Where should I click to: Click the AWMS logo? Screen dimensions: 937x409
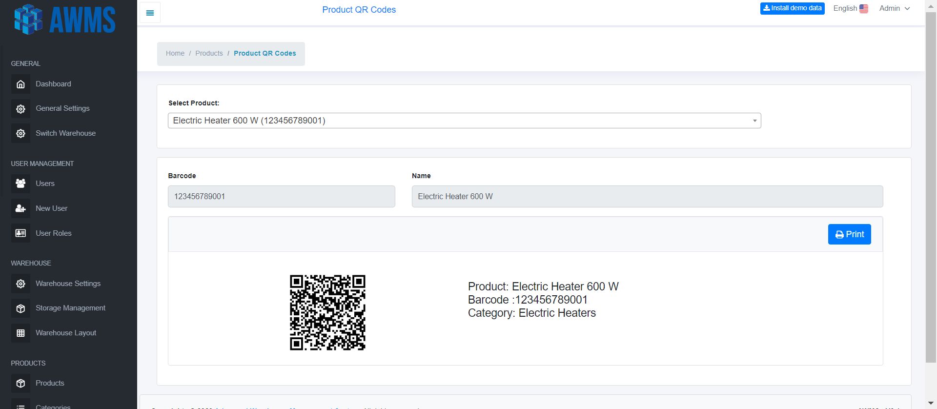click(x=64, y=20)
